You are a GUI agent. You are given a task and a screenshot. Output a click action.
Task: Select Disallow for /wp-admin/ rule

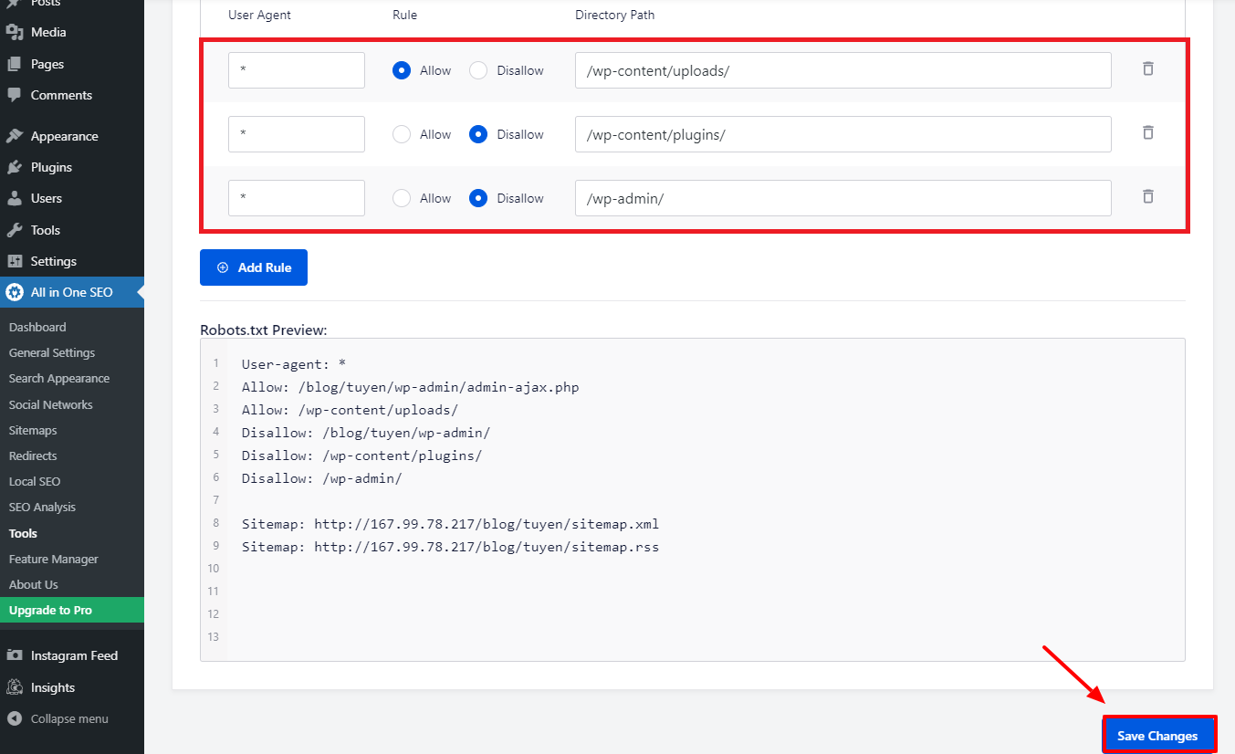478,198
